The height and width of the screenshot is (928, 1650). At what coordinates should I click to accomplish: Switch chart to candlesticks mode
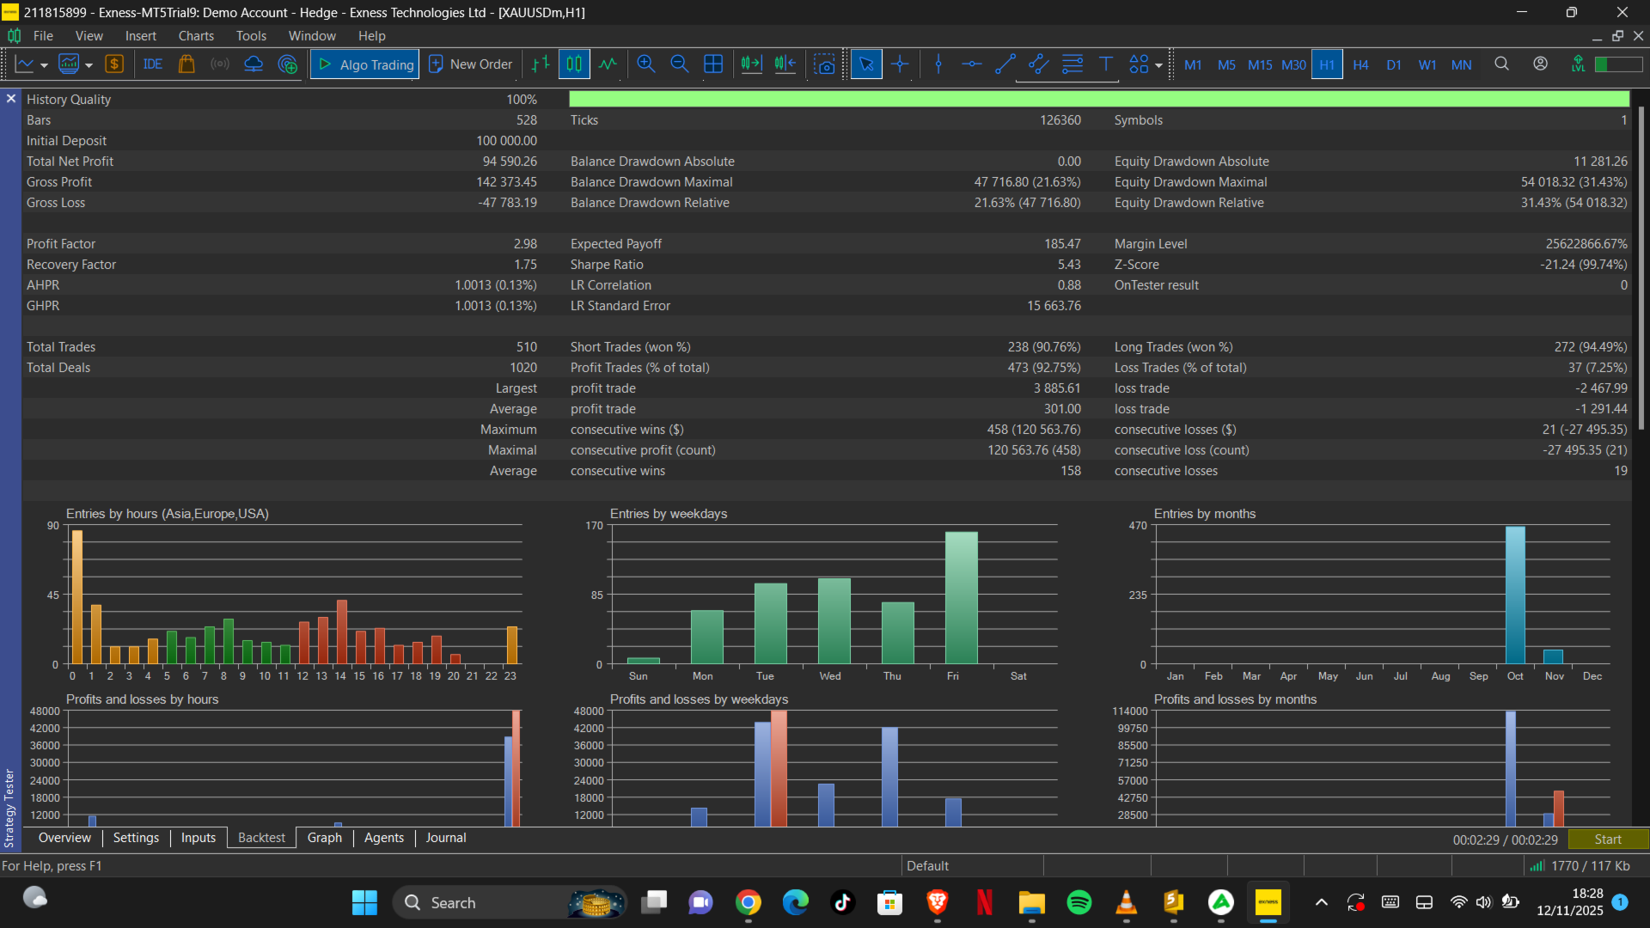[574, 64]
